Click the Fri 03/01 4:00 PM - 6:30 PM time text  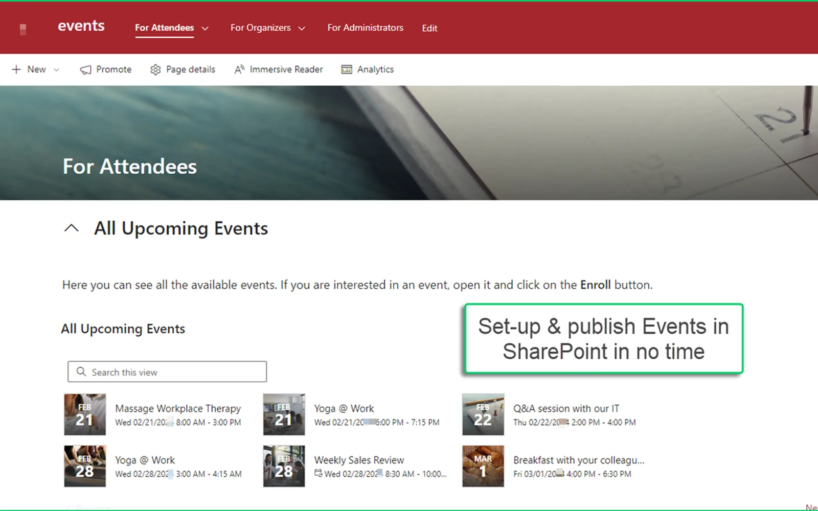[x=572, y=474]
